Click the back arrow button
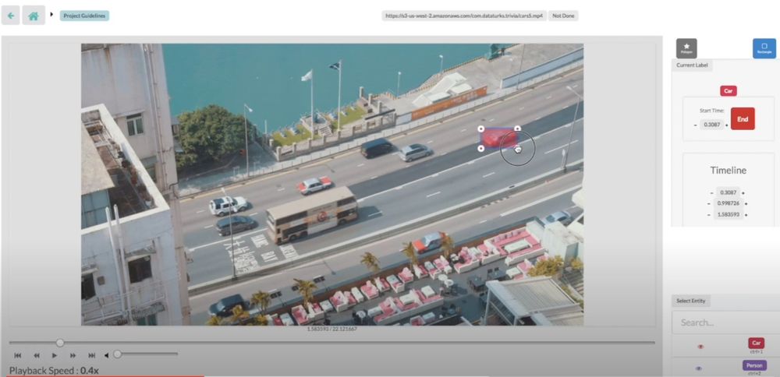780x377 pixels. coord(11,15)
